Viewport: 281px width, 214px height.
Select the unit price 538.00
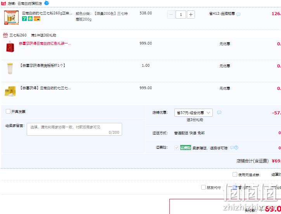point(146,13)
